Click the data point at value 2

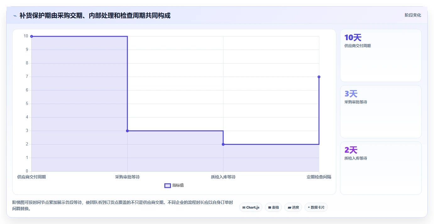click(x=223, y=144)
